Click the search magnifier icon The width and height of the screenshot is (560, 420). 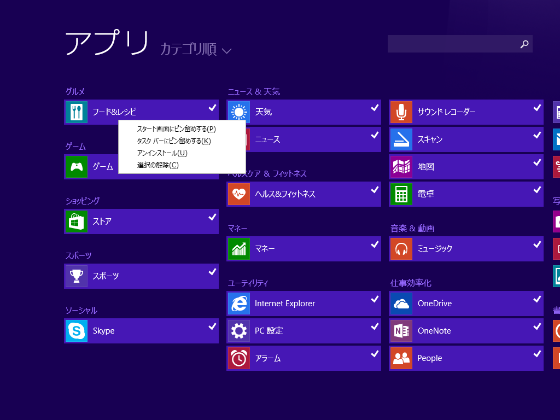click(524, 44)
